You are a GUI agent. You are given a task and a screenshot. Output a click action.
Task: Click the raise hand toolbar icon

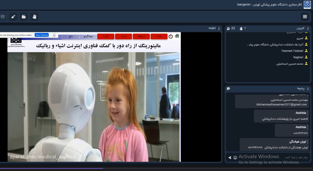34,17
